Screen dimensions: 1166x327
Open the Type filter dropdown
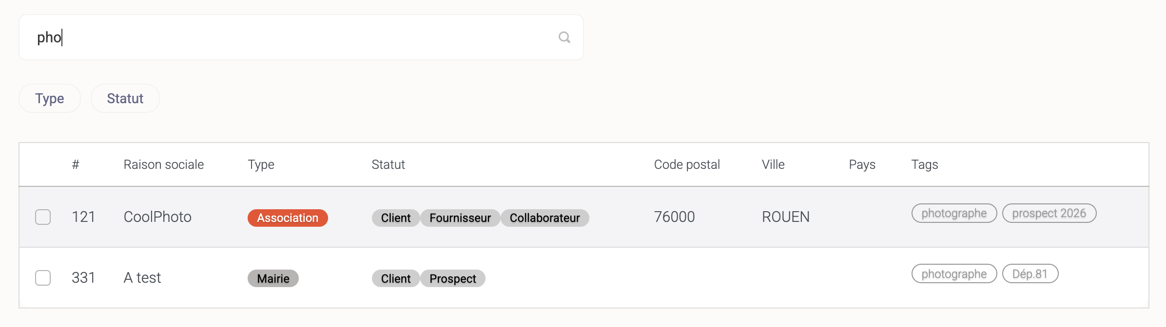pyautogui.click(x=50, y=98)
